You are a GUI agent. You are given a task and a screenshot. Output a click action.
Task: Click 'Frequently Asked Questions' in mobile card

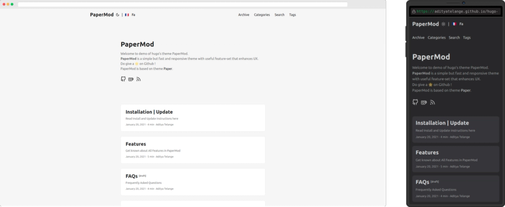[436, 190]
